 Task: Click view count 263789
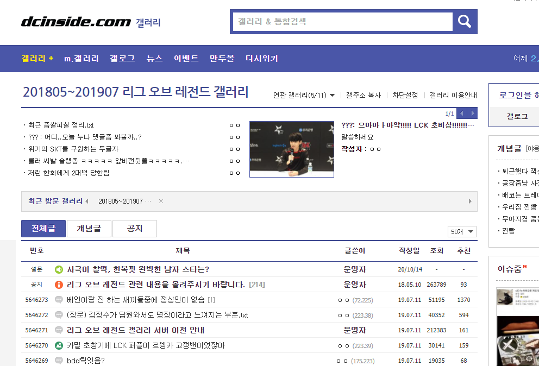436,285
